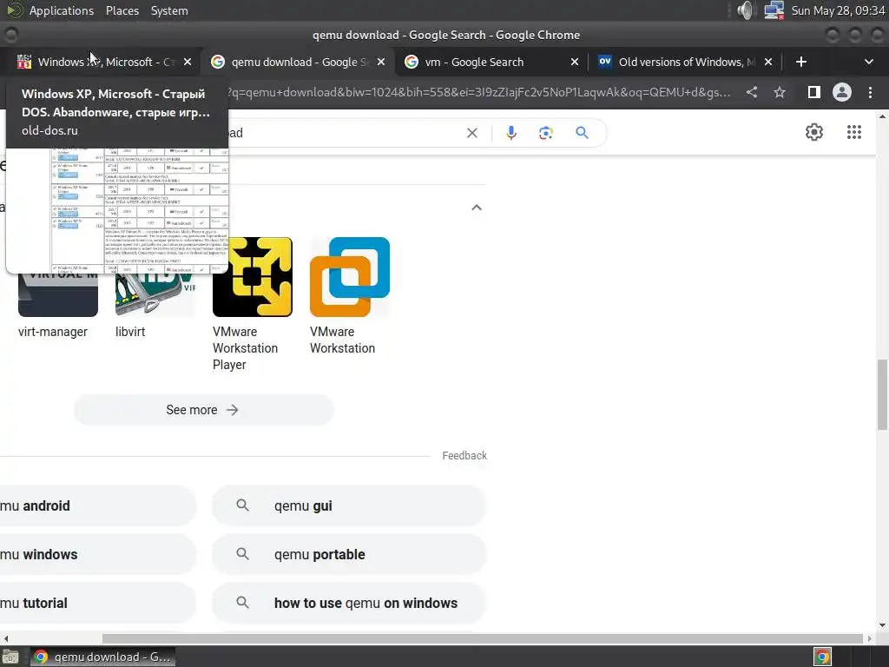Screen dimensions: 889x667
Task: Click the date and time clock
Action: 838,10
